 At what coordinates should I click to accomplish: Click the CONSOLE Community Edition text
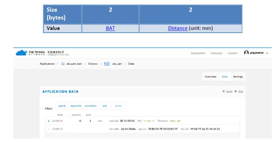[x=58, y=53]
